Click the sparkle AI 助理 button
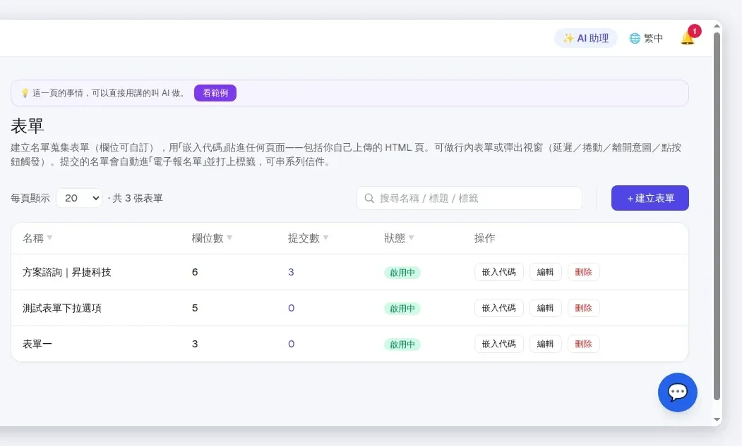This screenshot has height=446, width=742. coord(586,38)
